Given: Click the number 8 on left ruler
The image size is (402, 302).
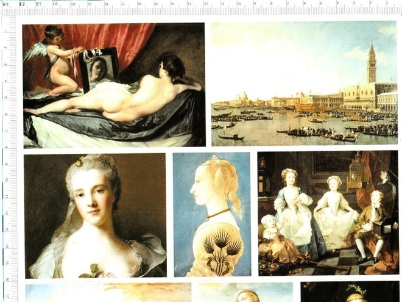Looking at the screenshot, I should point(5,148).
